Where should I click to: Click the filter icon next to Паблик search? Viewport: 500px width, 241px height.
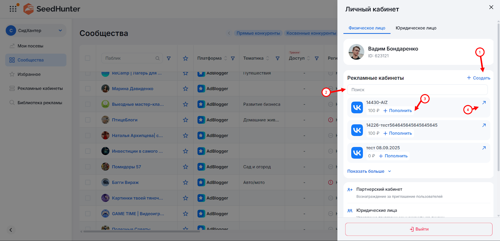click(x=169, y=58)
